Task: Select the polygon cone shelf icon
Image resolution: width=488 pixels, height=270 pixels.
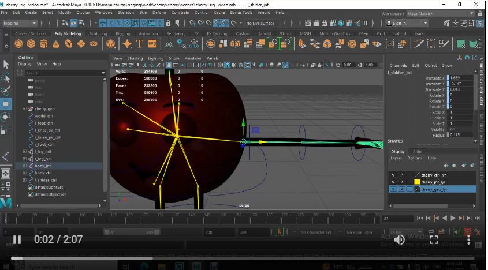Action: [55, 44]
